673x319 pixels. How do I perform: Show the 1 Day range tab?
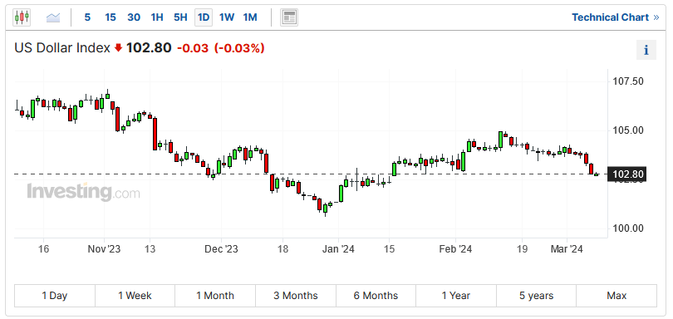pos(55,296)
